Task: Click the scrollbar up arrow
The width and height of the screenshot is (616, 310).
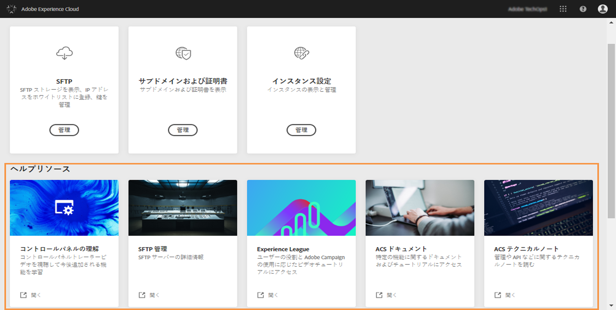Action: coord(611,22)
